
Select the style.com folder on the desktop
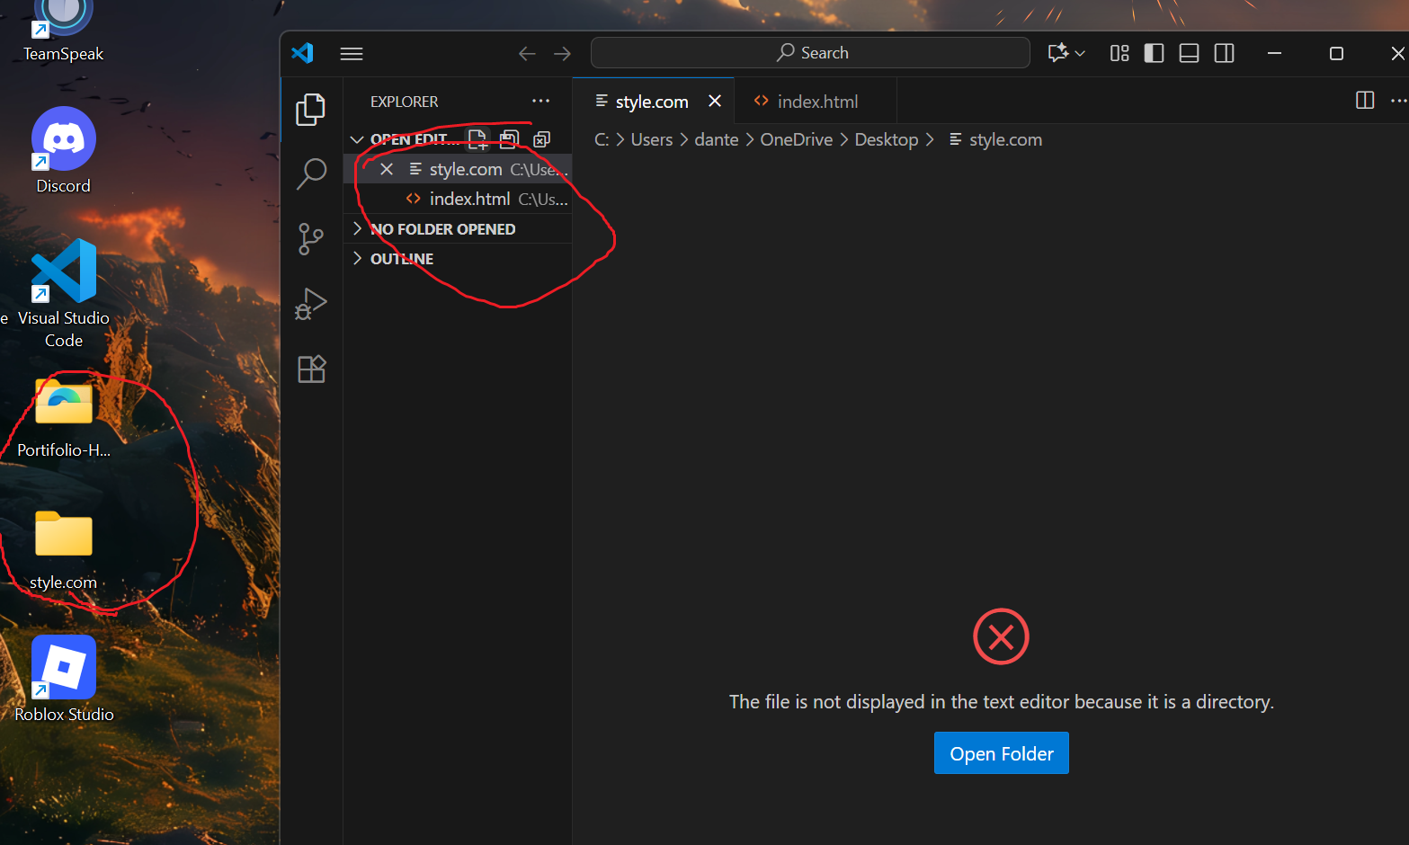click(63, 550)
